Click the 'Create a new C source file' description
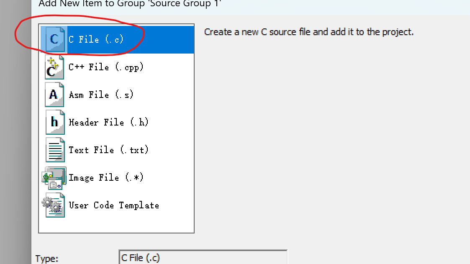Screen dimensions: 470x264 pyautogui.click(x=309, y=32)
